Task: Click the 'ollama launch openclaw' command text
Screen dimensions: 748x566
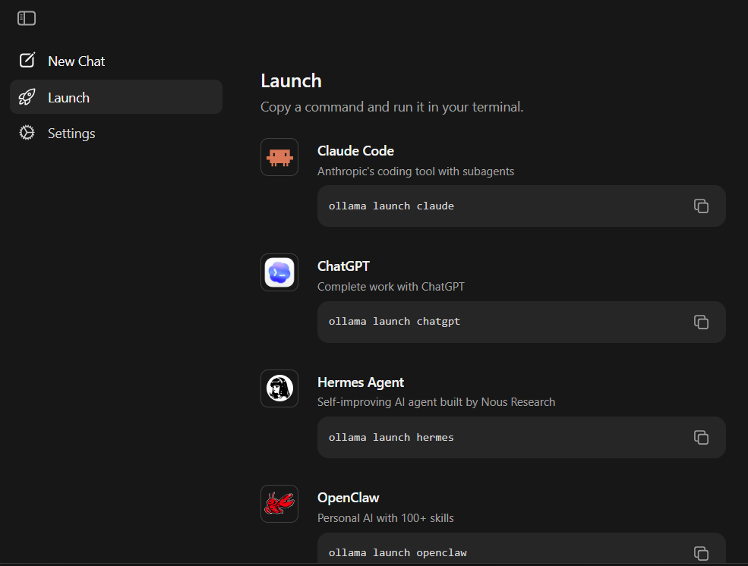Action: (x=397, y=552)
